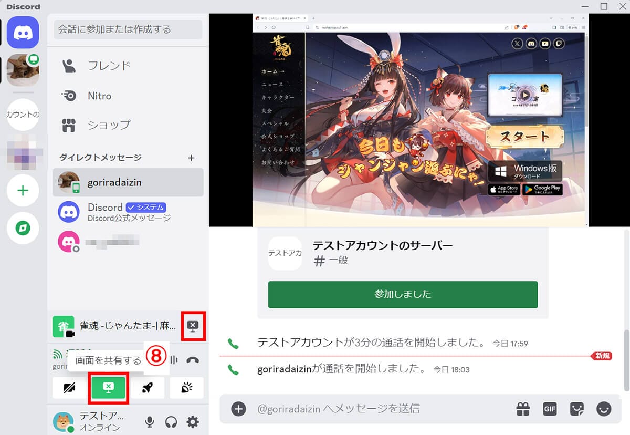630x435 pixels.
Task: Click the App Store badge in stream
Action: pos(503,189)
